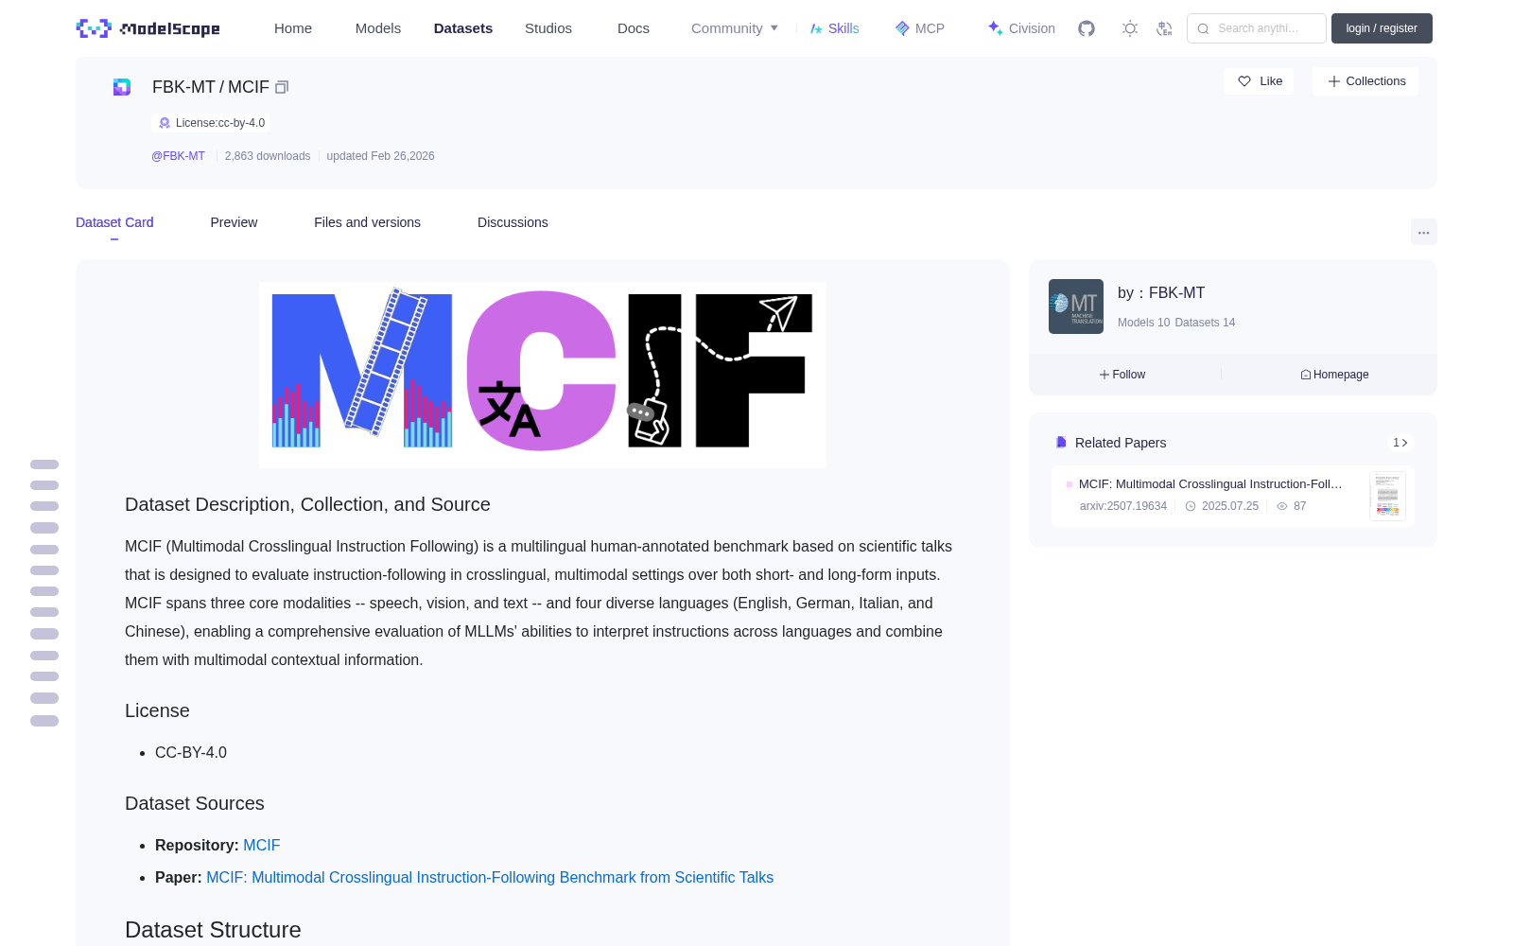Click the FBK-MT / MCIF dataset title
Image resolution: width=1513 pixels, height=946 pixels.
click(x=211, y=87)
